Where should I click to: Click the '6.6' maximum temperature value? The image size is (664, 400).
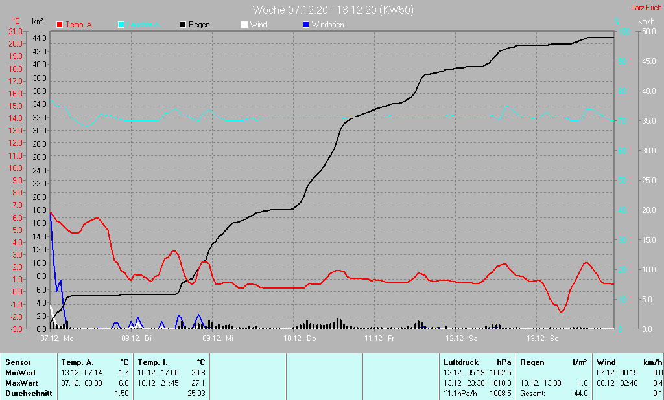(124, 383)
